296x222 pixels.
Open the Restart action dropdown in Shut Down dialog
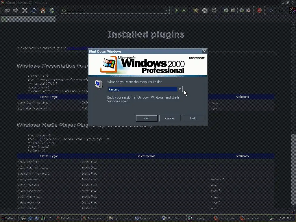(180, 89)
